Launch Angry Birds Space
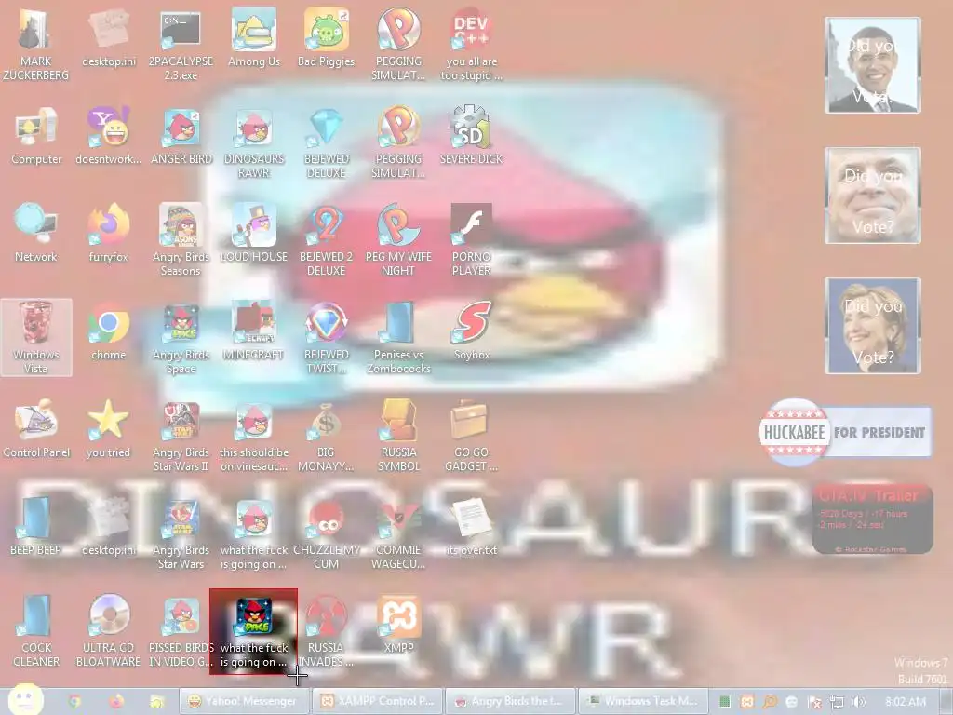 point(181,338)
